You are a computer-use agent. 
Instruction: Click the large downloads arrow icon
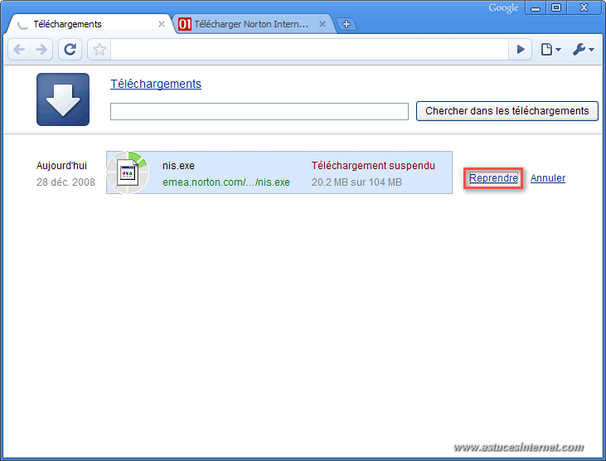[63, 99]
